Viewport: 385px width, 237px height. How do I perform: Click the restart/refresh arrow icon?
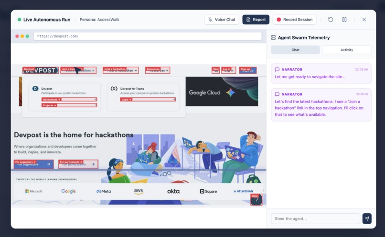(x=331, y=20)
